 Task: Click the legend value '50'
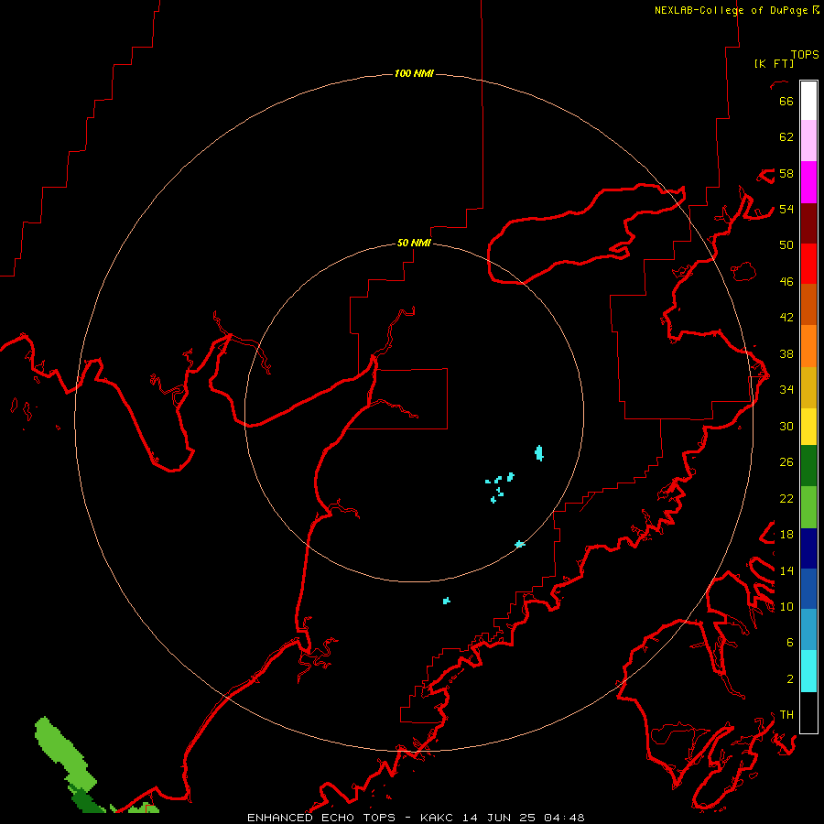pyautogui.click(x=786, y=245)
